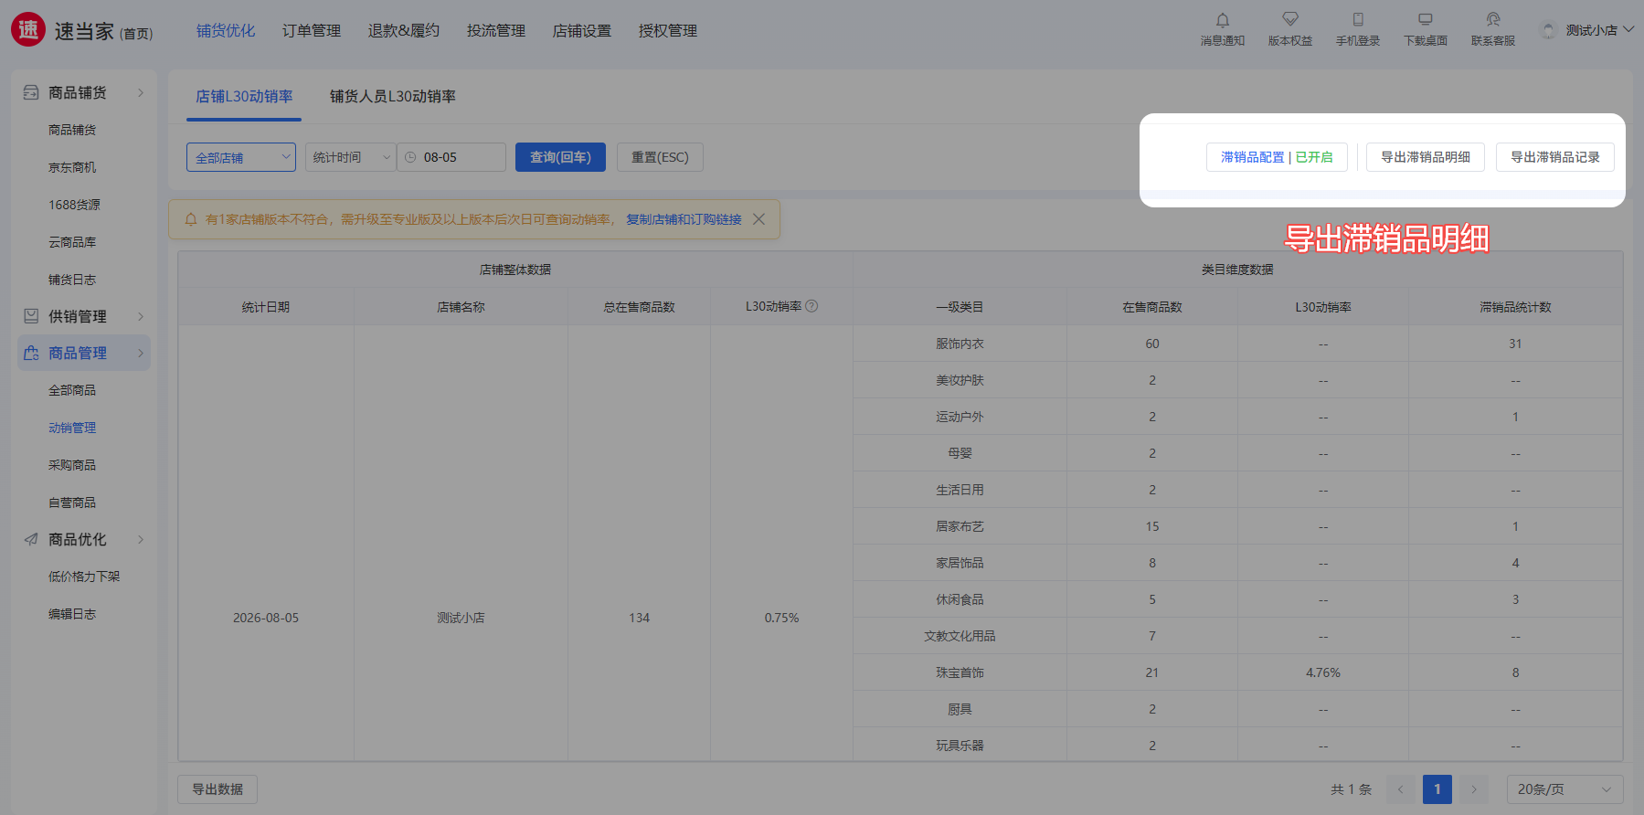Viewport: 1644px width, 815px height.
Task: Click 导出数据 button at bottom
Action: click(217, 789)
